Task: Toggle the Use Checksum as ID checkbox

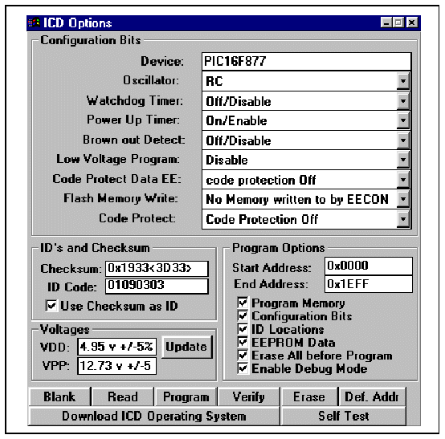Action: (x=51, y=306)
